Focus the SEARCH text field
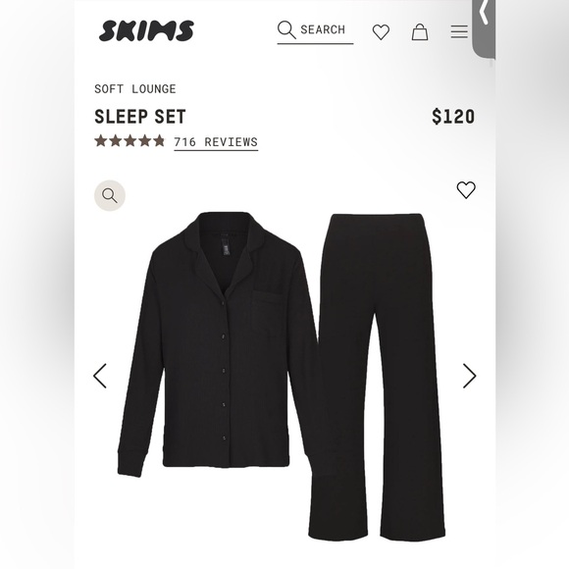Screen dimensions: 569x569 tap(315, 32)
